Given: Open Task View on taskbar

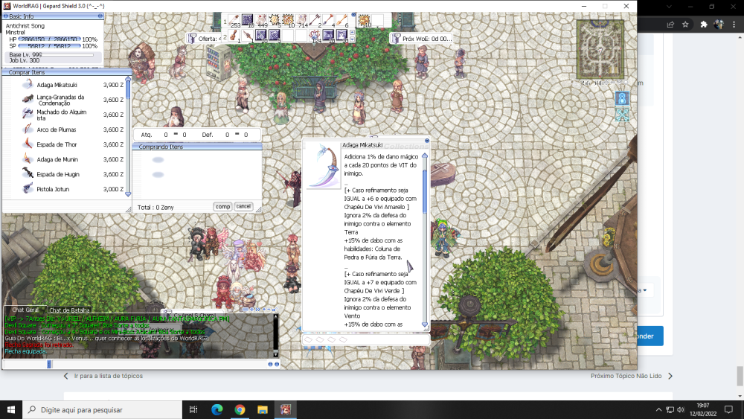Looking at the screenshot, I should point(193,409).
